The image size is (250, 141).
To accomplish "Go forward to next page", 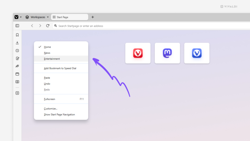I will click(40, 26).
